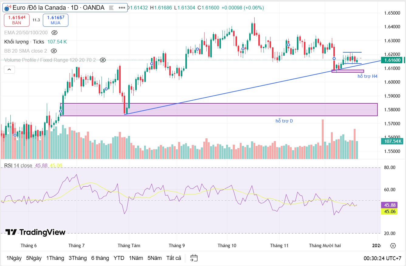The width and height of the screenshot is (406, 266).
Task: Show the Volume Profile Fixed Range indicator
Action: coord(102,60)
